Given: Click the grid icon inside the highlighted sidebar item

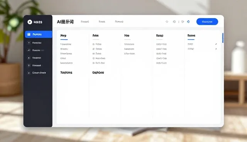Looking at the screenshot, I should point(29,34).
